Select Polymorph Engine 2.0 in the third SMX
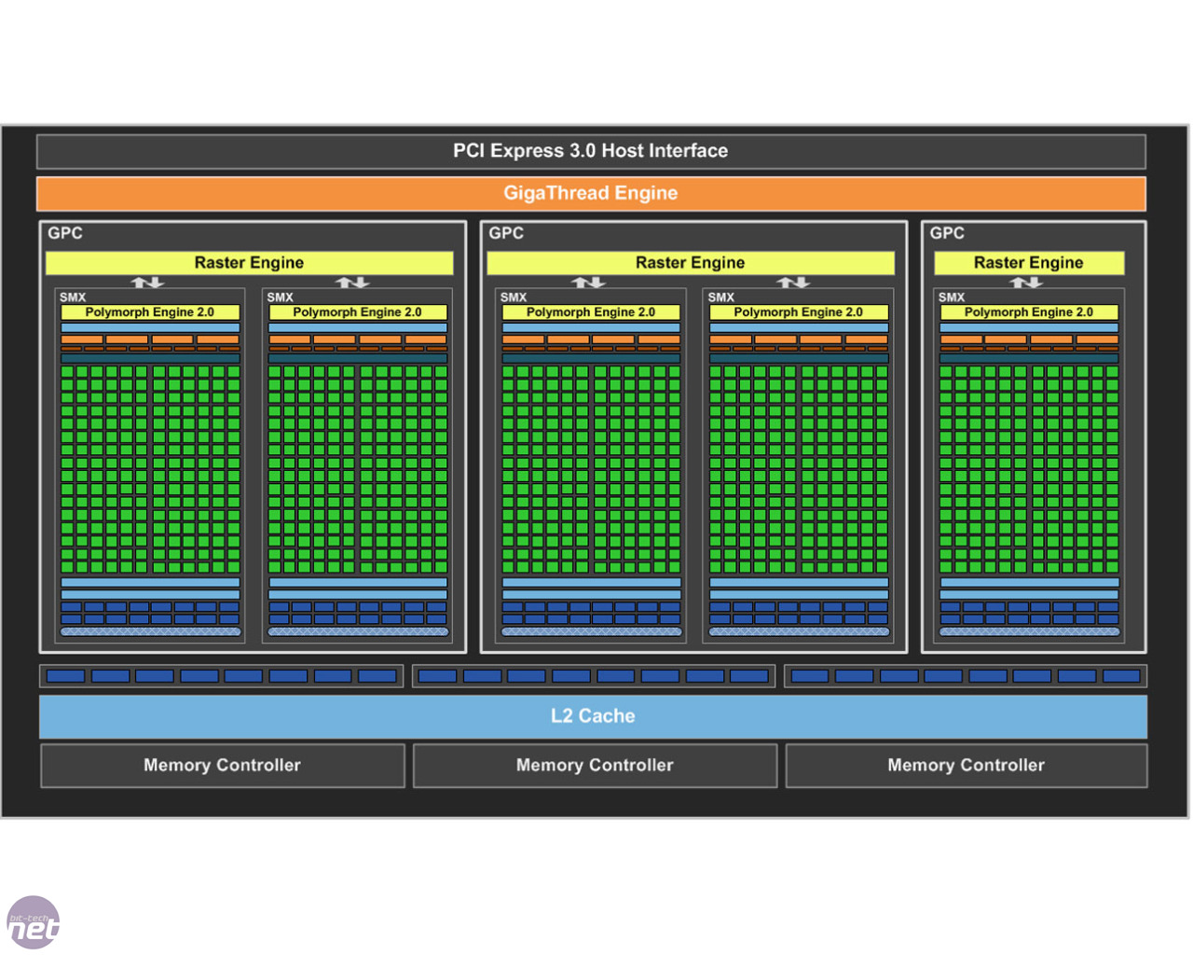Image resolution: width=1193 pixels, height=955 pixels. click(x=591, y=312)
